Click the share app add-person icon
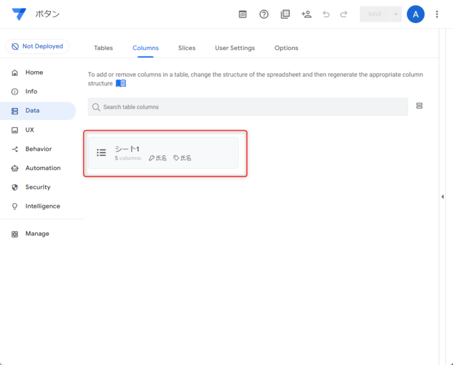The width and height of the screenshot is (453, 365). [306, 14]
